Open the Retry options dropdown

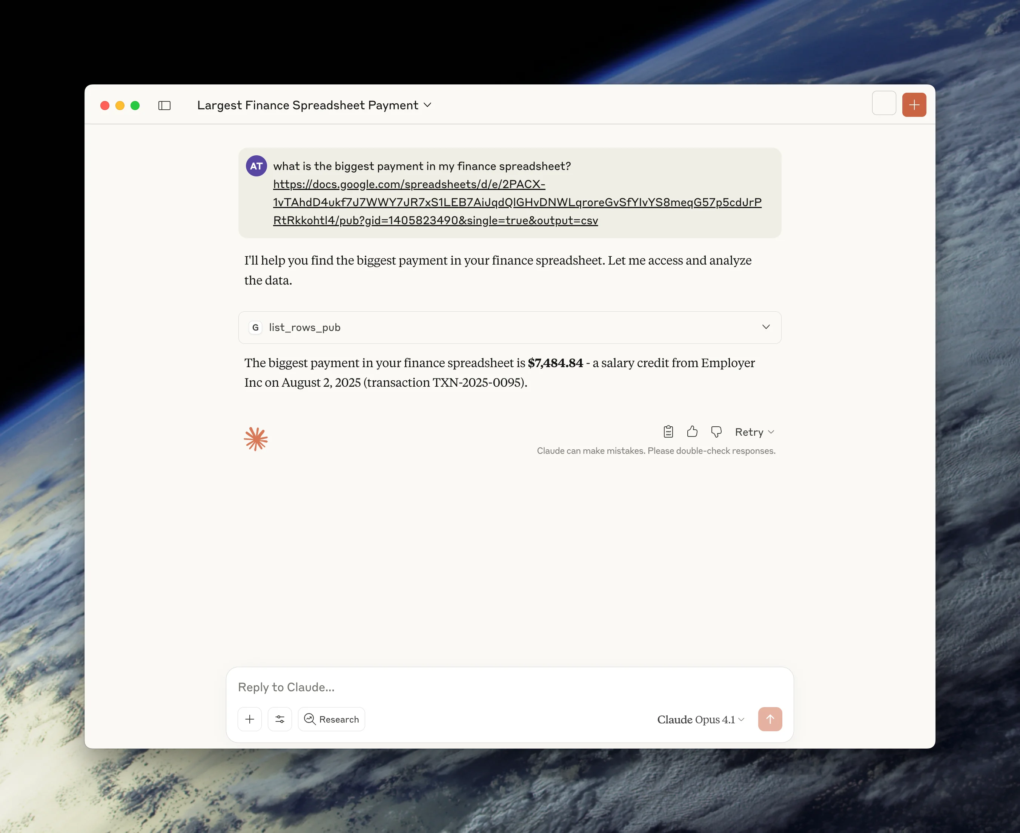771,432
